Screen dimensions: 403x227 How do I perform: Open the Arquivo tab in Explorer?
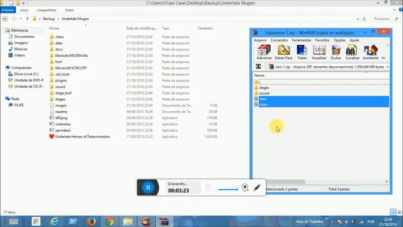click(8, 10)
